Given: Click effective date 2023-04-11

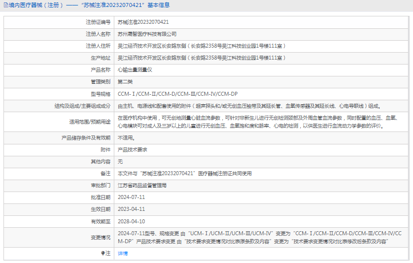Looking at the screenshot, I should pyautogui.click(x=131, y=209).
